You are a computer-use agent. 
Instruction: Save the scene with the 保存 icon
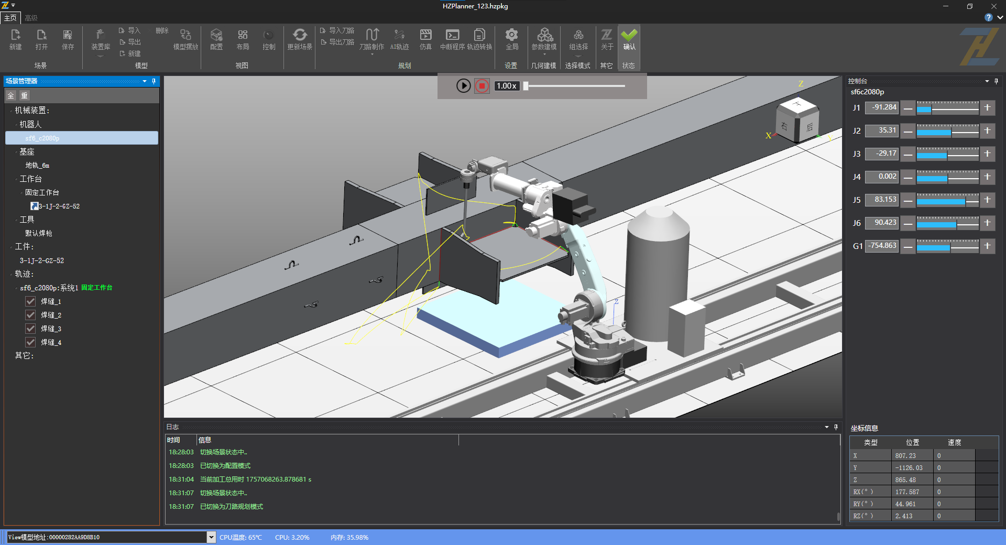click(68, 39)
